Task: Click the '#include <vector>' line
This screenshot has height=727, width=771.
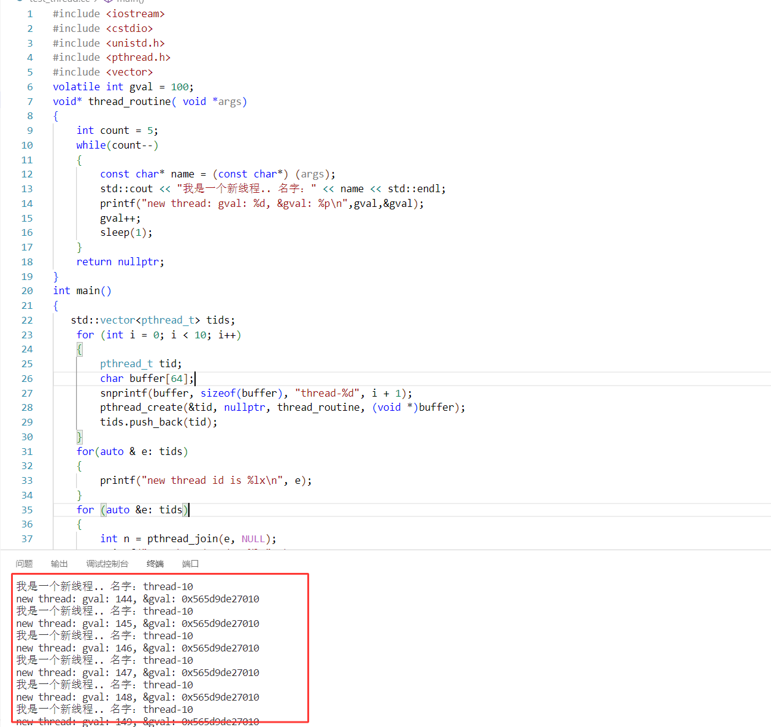Action: tap(102, 72)
